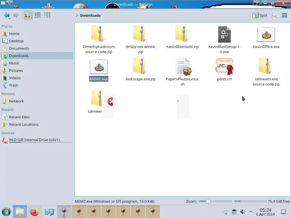Open Network under Remote
The width and height of the screenshot is (291, 218).
coord(37,101)
